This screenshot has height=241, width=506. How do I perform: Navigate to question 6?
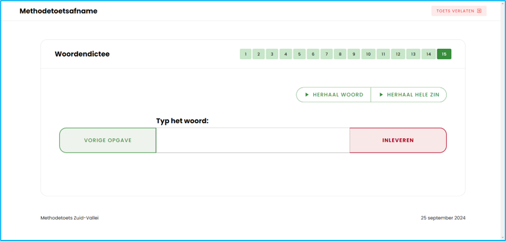coord(313,54)
